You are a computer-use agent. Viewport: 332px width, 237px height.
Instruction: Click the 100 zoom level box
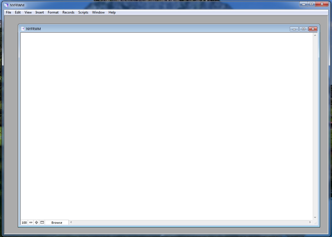pos(24,222)
